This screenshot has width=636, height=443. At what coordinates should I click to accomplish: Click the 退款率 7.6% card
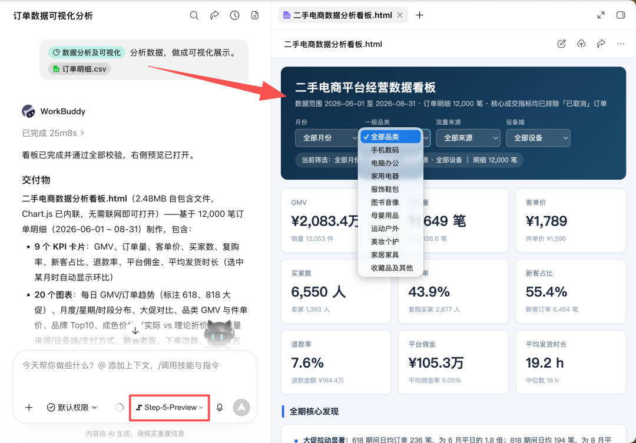pos(336,362)
